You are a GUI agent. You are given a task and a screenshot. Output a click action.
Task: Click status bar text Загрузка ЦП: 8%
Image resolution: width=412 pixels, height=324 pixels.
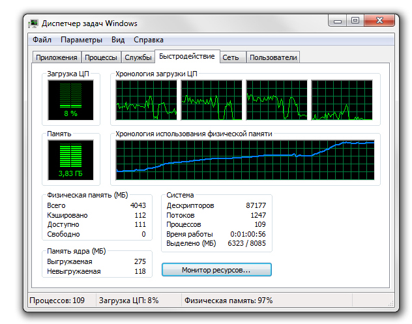tap(129, 301)
